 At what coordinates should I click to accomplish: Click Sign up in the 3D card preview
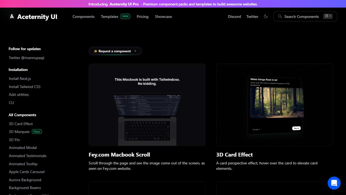coord(297,128)
